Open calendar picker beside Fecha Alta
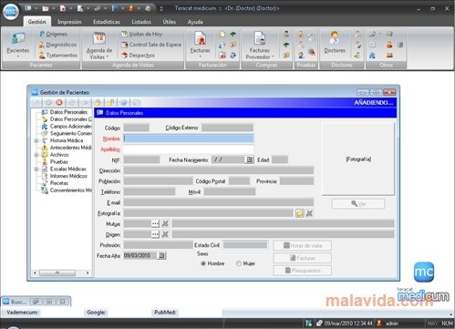Image resolution: width=455 pixels, height=329 pixels. [161, 255]
